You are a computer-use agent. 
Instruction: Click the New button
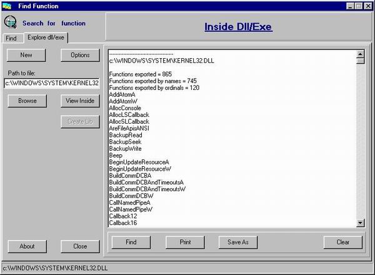[x=26, y=55]
